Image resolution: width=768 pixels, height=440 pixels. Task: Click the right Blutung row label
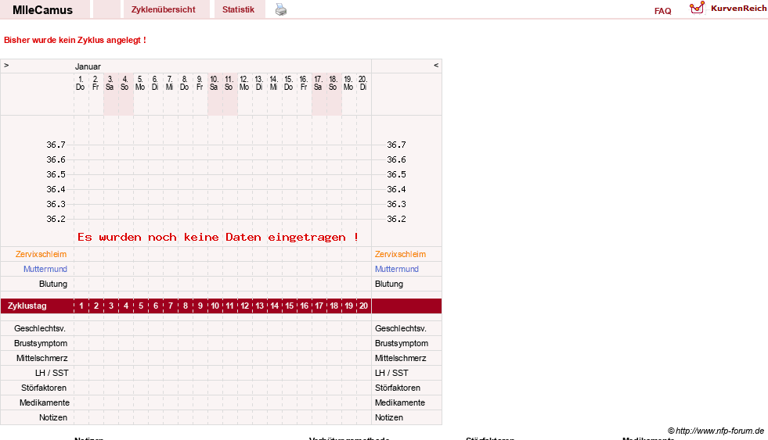click(389, 284)
